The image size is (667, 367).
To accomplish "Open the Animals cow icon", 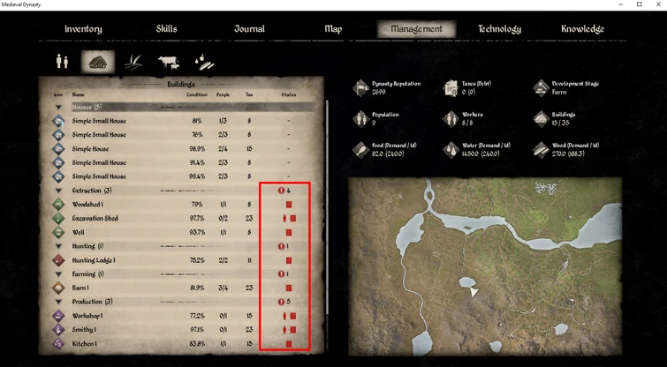I will (x=169, y=63).
